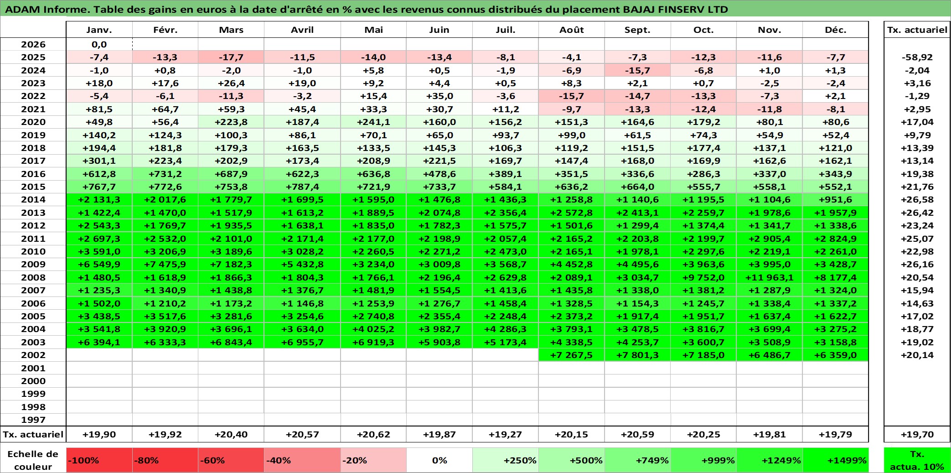Click the '+140,2' January 2019 cell

coord(99,135)
